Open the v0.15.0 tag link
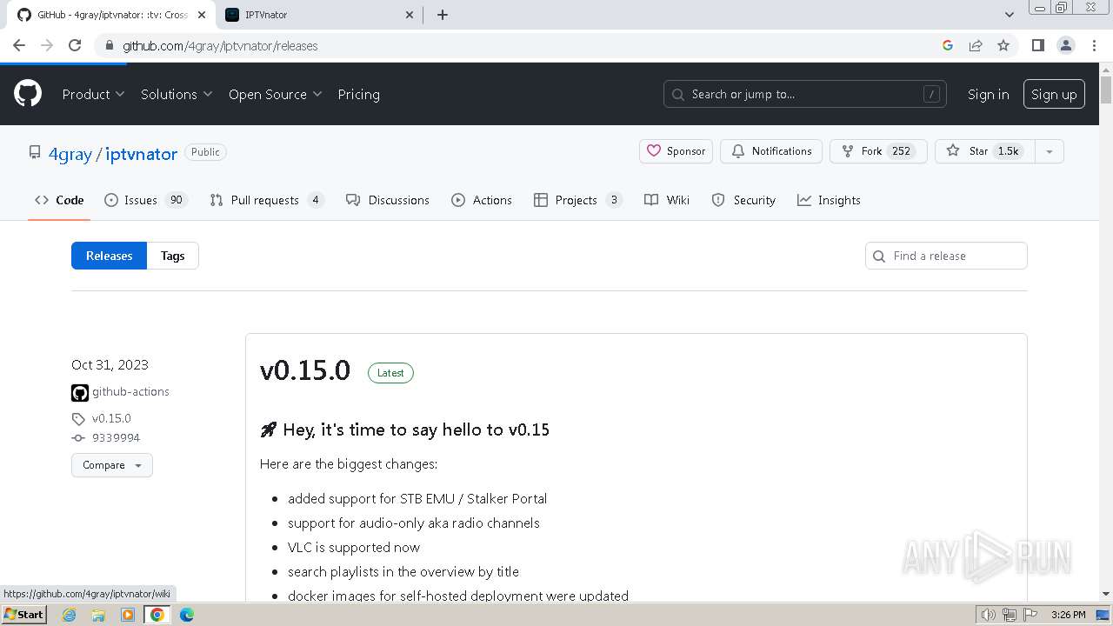 [x=111, y=418]
